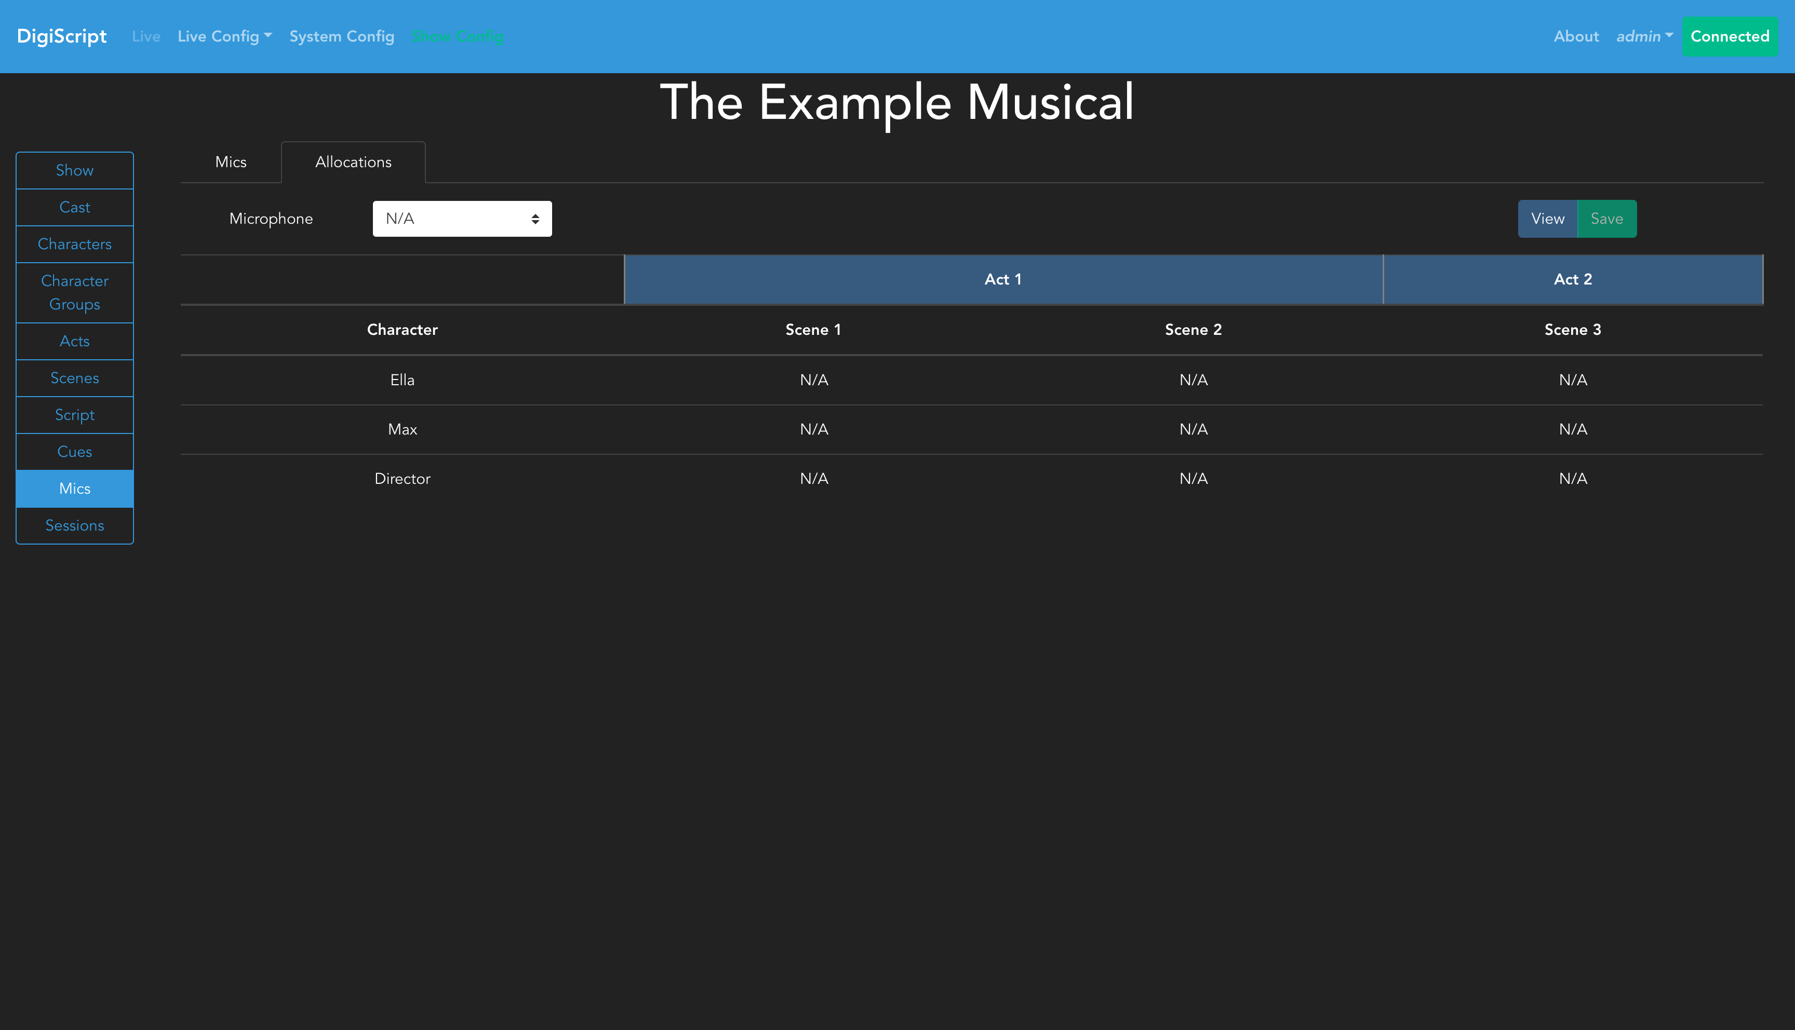Click the View button

coord(1547,219)
